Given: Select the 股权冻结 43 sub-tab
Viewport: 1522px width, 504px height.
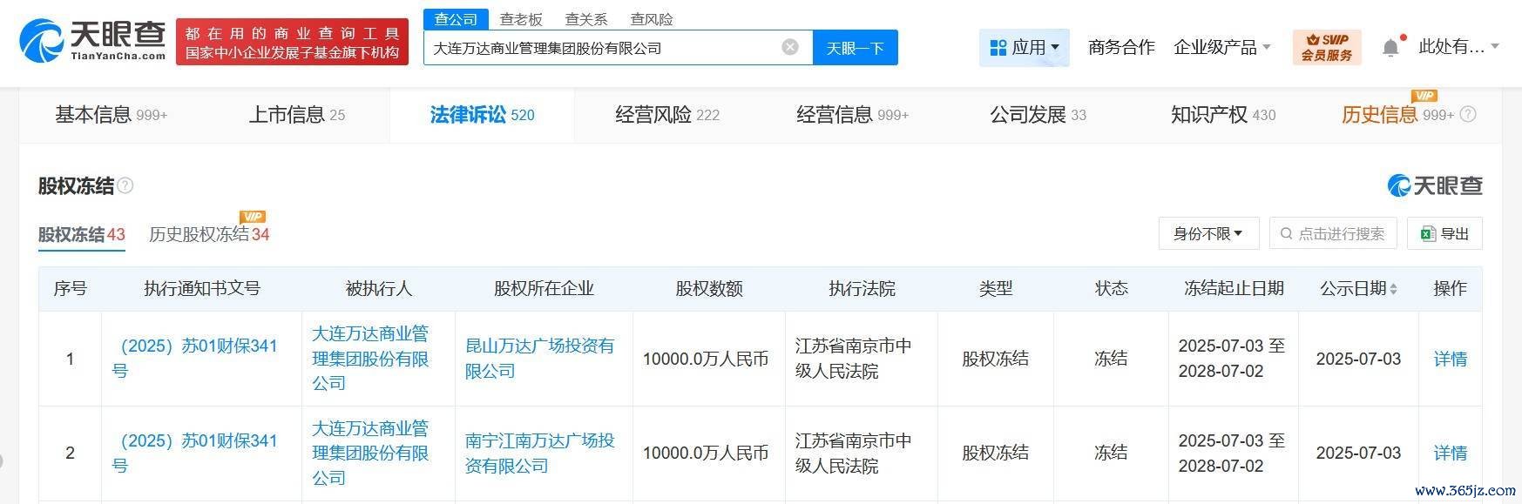Looking at the screenshot, I should [x=81, y=234].
